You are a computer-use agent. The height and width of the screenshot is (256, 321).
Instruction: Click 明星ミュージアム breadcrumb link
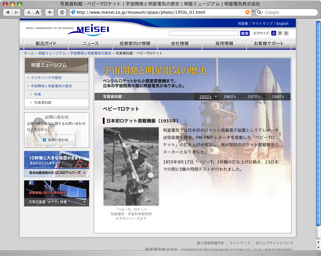pos(52,53)
